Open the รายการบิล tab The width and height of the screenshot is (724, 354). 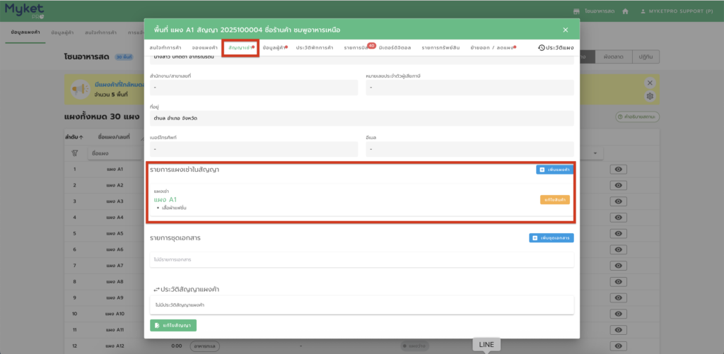tap(358, 47)
